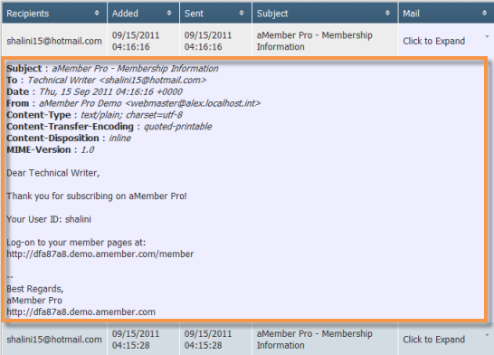494x355 pixels.
Task: Click the From header line in mail
Action: tap(134, 103)
